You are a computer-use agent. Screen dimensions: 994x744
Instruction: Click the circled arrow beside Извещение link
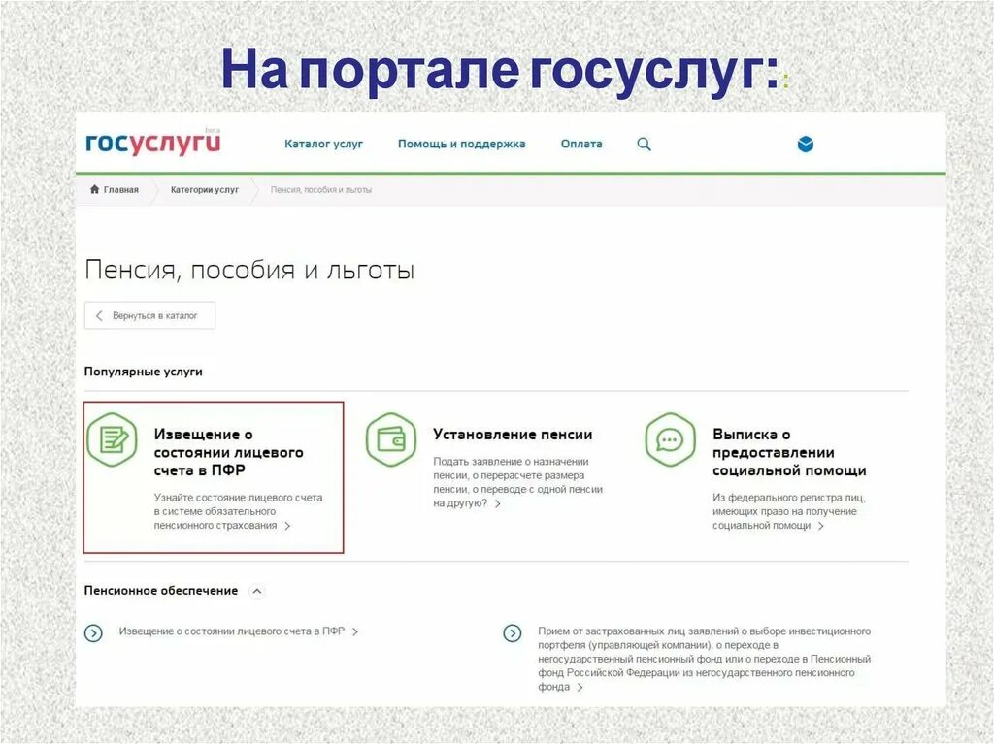coord(93,632)
